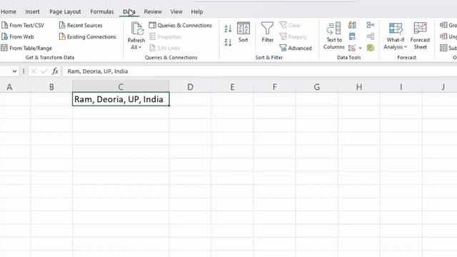Sort Z to A descending
Screen dimensions: 457x257
click(x=228, y=42)
